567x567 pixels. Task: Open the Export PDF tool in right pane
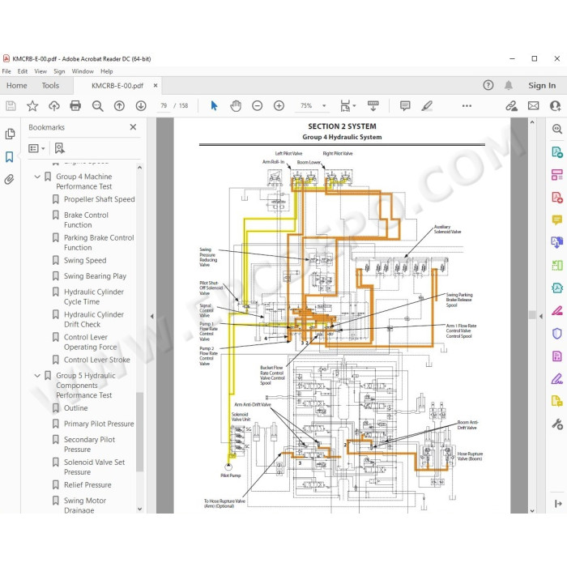pos(557,152)
